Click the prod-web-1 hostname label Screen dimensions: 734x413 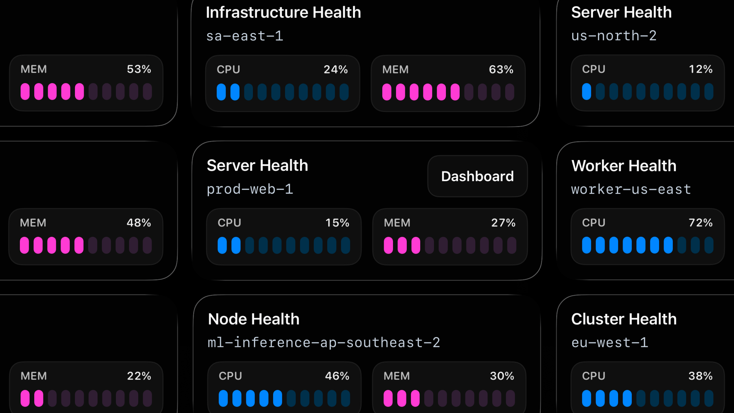pos(250,189)
